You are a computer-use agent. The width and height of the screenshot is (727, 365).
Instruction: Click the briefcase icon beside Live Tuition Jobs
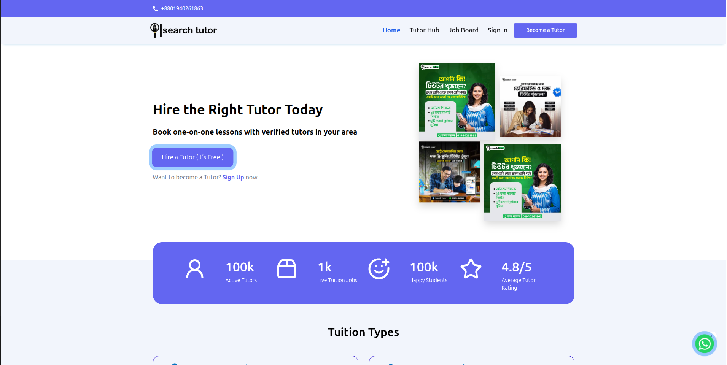click(287, 268)
